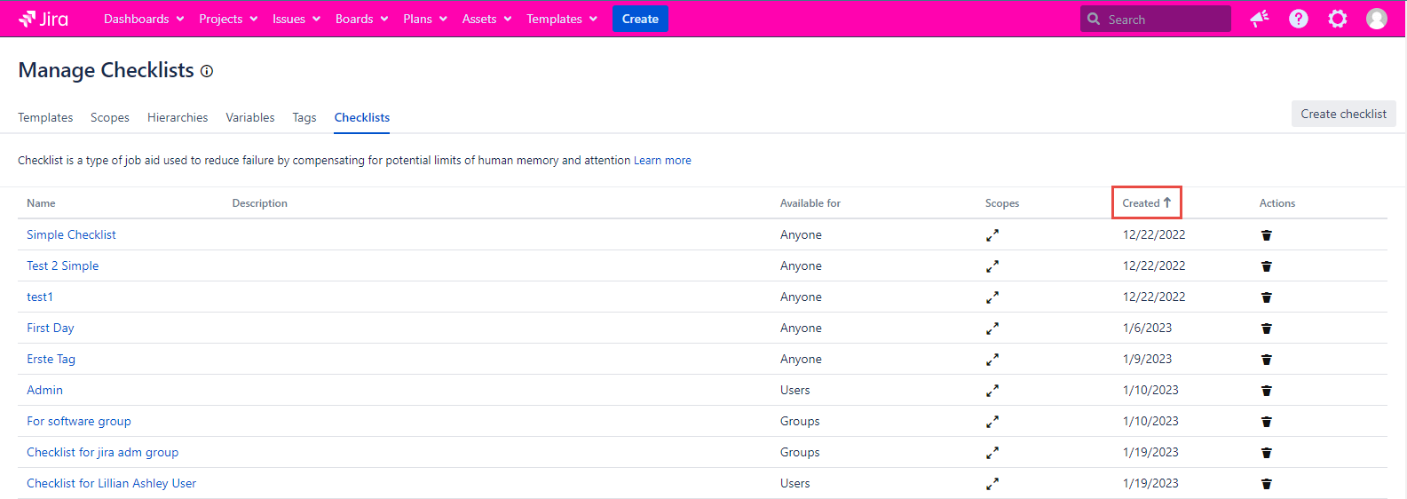This screenshot has width=1407, height=499.
Task: Open the help question mark icon
Action: click(x=1298, y=19)
